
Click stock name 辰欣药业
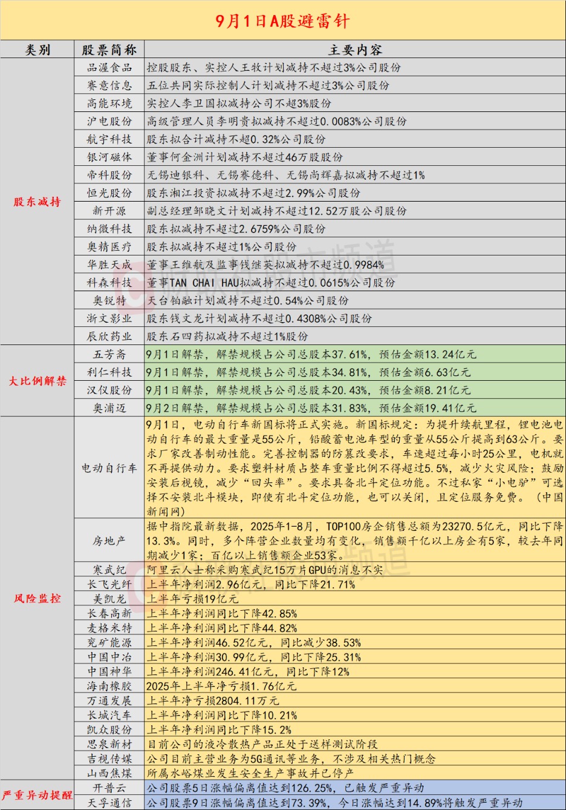[109, 336]
